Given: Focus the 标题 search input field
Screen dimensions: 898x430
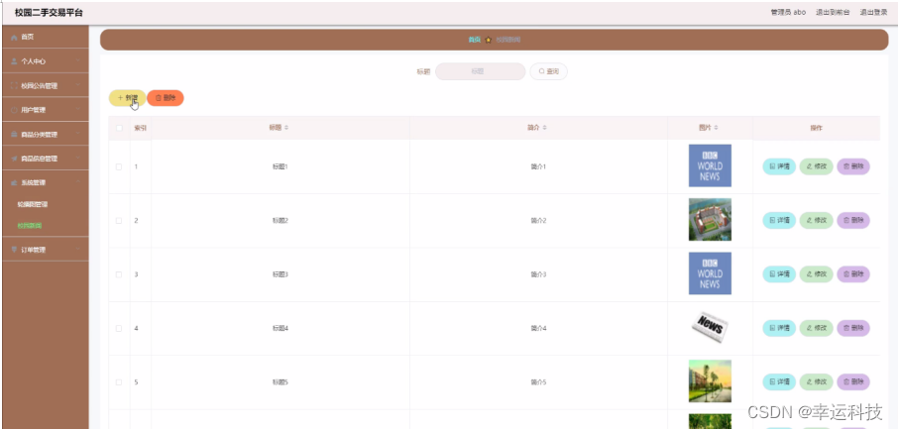Looking at the screenshot, I should coord(480,71).
